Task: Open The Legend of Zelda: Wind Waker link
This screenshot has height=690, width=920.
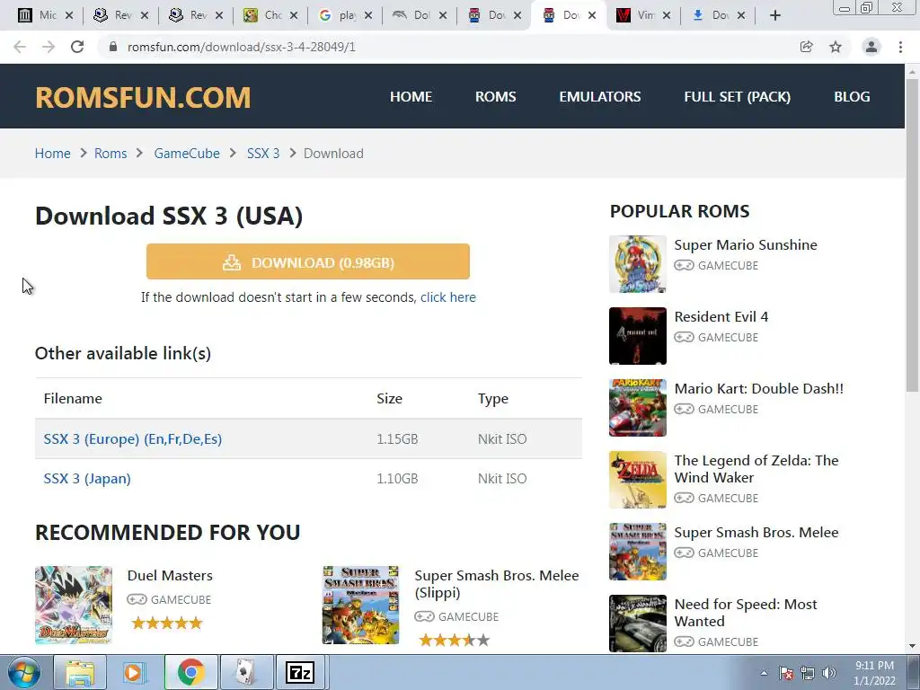Action: click(x=756, y=469)
